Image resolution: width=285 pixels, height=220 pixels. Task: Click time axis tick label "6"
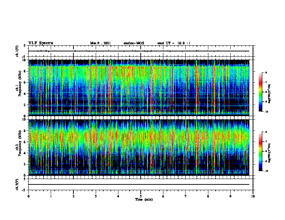(x=163, y=196)
